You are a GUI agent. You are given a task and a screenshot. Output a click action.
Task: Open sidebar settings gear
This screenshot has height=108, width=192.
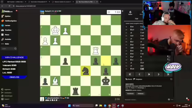coord(7,96)
